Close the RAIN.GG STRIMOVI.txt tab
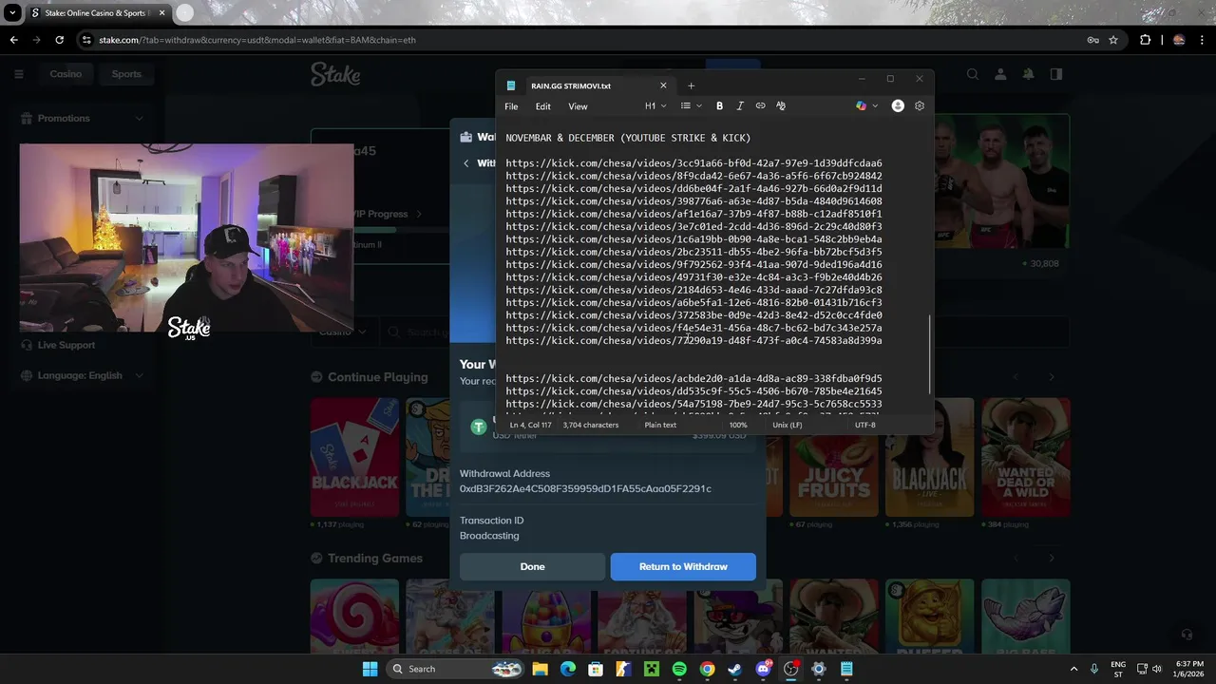1216x684 pixels. 663,85
